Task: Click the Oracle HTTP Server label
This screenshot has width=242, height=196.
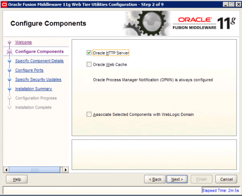Action: coord(111,53)
